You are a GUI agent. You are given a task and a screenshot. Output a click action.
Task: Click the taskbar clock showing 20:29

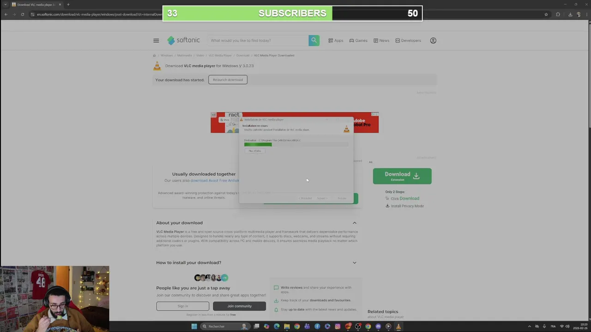point(580,326)
